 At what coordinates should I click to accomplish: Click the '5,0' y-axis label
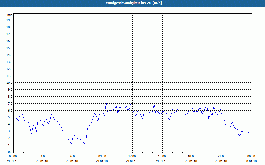click(10, 117)
